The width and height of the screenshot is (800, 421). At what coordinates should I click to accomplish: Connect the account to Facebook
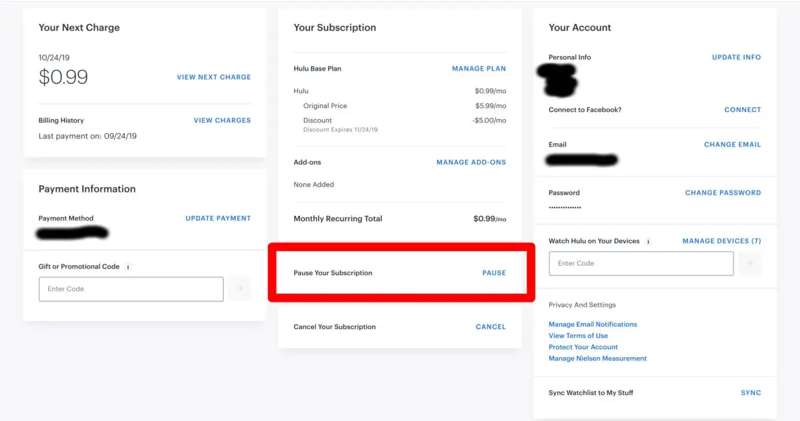click(x=743, y=110)
